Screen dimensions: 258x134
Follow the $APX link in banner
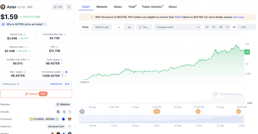tap(178, 17)
